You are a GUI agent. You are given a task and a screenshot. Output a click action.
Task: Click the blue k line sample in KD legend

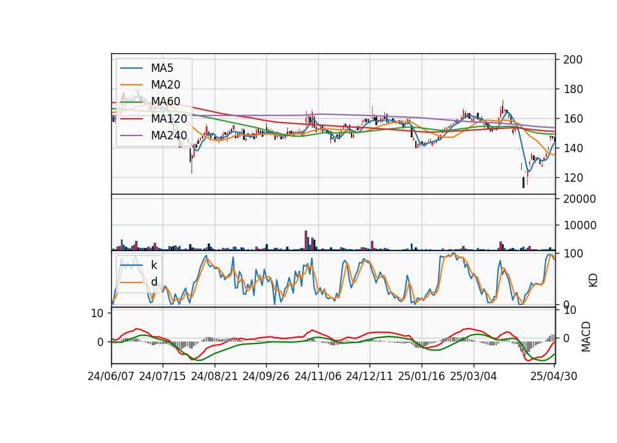(x=131, y=265)
